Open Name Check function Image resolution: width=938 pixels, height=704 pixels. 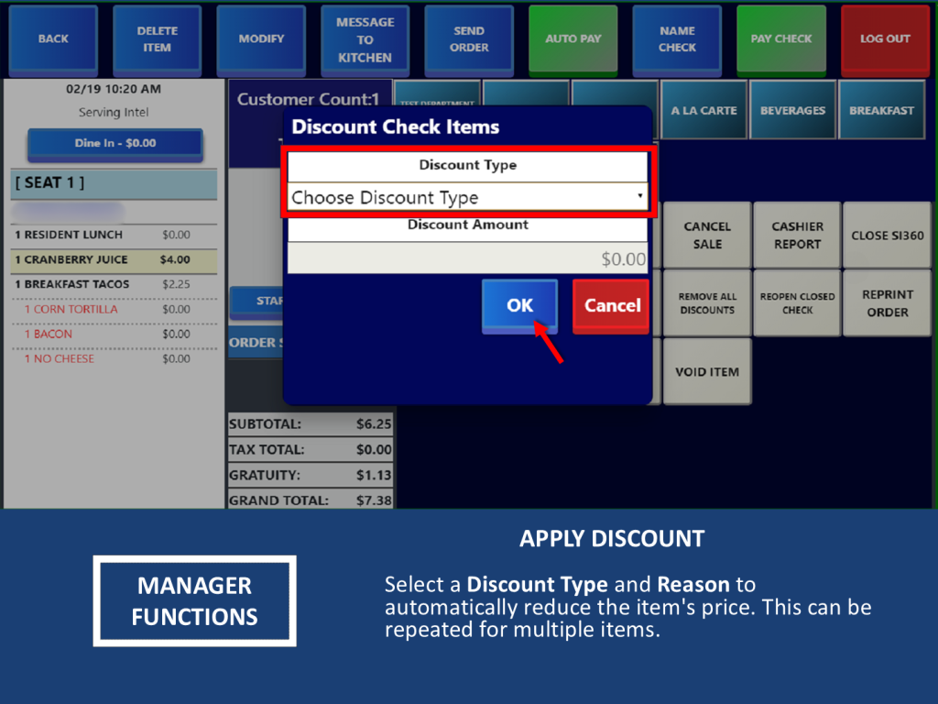(x=677, y=39)
